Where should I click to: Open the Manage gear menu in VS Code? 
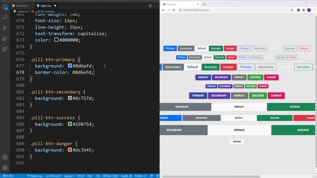click(x=5, y=168)
